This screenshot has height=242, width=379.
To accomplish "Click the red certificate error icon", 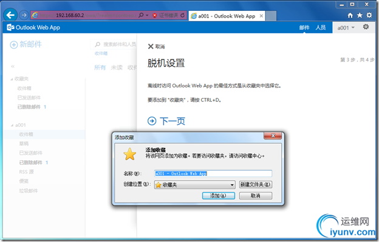I will (155, 15).
